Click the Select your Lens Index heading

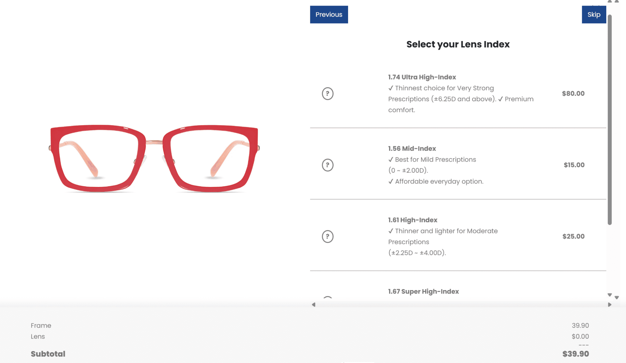point(458,44)
